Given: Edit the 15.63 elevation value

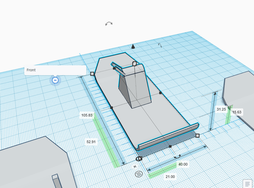Looking at the screenshot, I should [237, 112].
